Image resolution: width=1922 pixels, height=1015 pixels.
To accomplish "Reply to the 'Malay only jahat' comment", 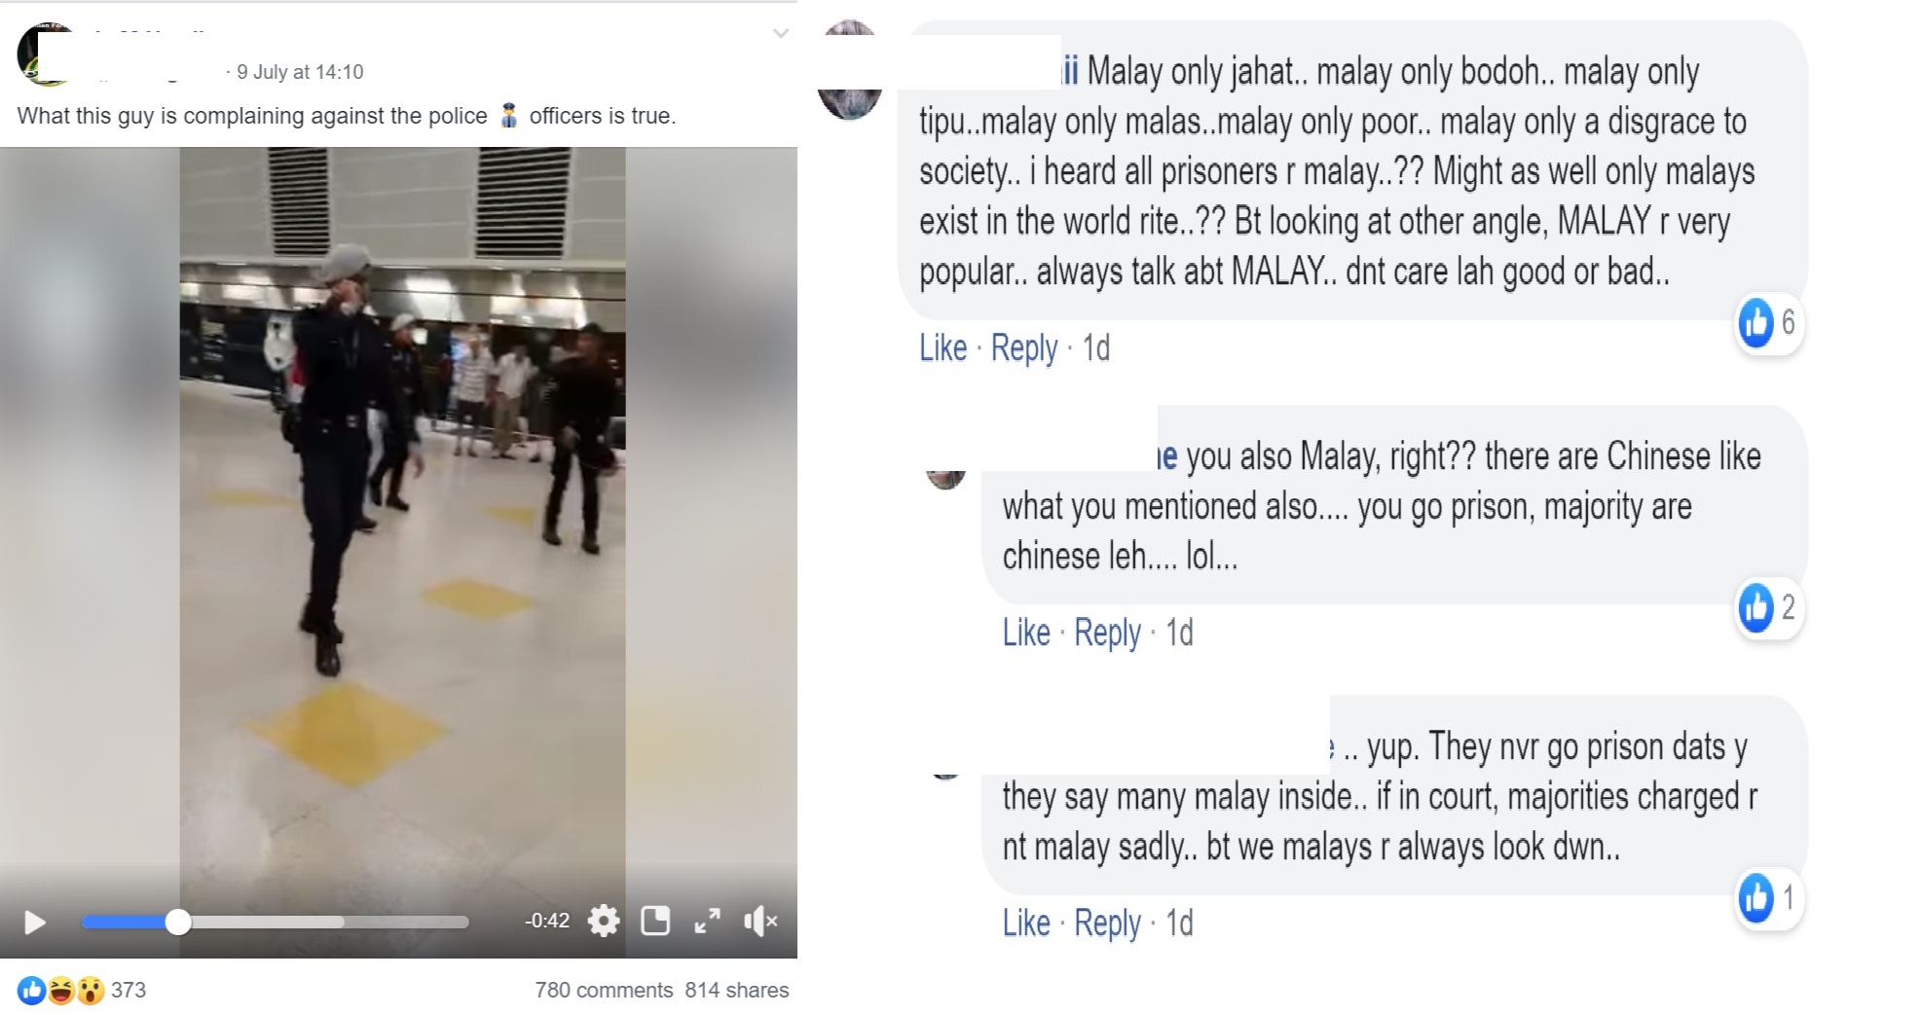I will 1024,347.
